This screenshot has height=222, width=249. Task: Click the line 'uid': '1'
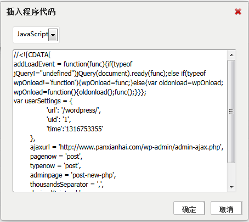point(59,120)
